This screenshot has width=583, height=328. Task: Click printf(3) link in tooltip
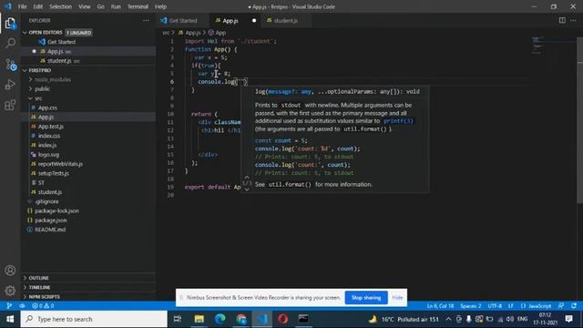click(398, 121)
